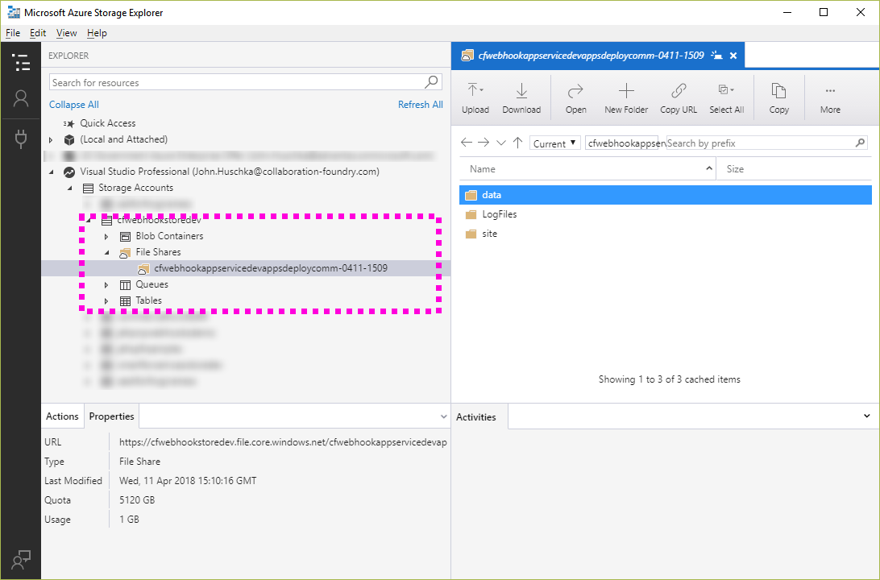Click search icon in prefix box

coord(860,143)
